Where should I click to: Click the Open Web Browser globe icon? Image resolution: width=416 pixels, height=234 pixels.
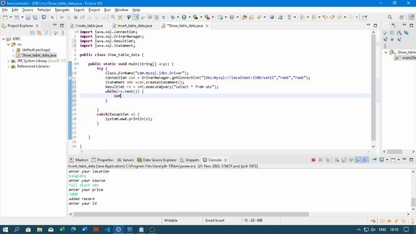(272, 18)
